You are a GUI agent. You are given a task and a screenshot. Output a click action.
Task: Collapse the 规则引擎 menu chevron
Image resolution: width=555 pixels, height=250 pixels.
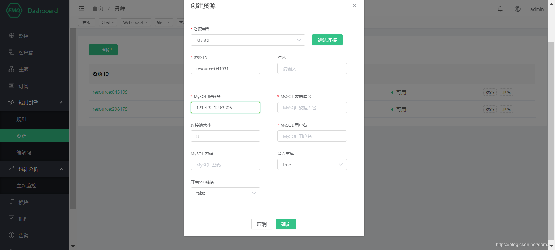click(61, 103)
